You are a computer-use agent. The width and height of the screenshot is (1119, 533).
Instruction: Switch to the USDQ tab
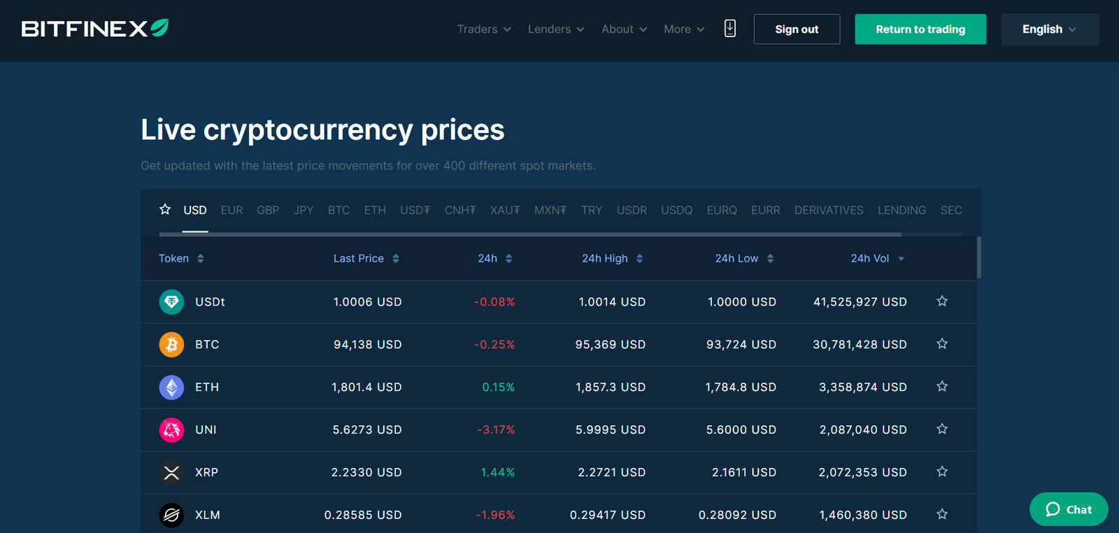677,210
